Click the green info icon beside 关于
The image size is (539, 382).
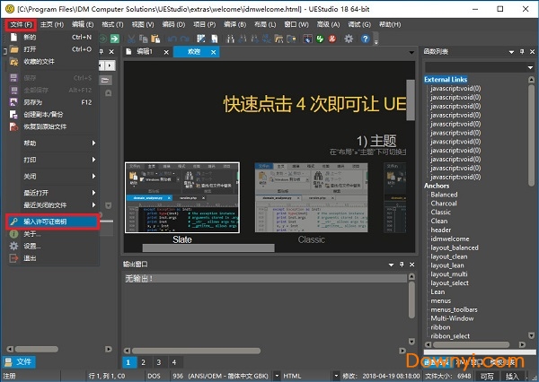click(13, 234)
